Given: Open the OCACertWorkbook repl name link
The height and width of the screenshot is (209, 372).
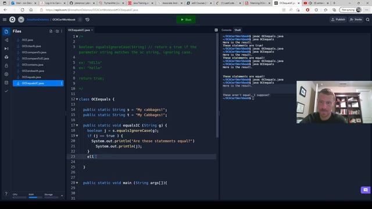Looking at the screenshot, I should [x=64, y=20].
